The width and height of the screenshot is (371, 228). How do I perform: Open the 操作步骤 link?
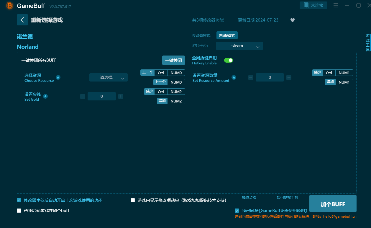tap(249, 198)
